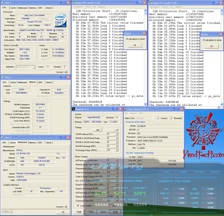The height and width of the screenshot is (216, 224).
Task: Open the Processor #1 selection dropdown in CPU-Z
Action: (34, 67)
